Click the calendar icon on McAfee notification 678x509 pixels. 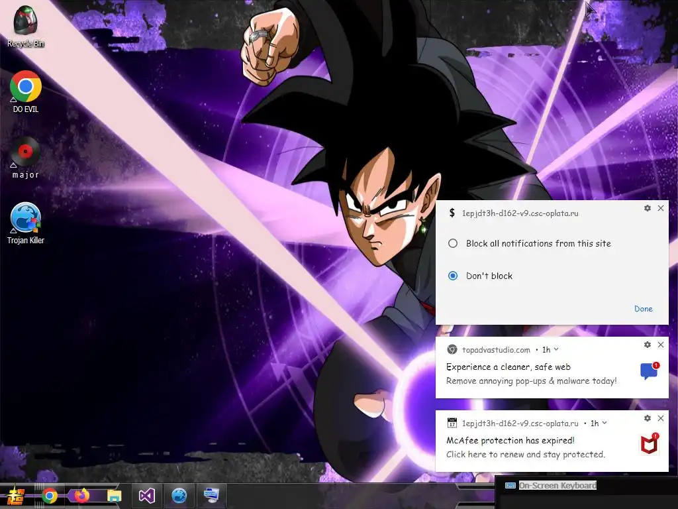pos(452,423)
